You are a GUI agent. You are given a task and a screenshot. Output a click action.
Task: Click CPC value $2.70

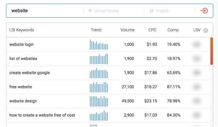152,58
